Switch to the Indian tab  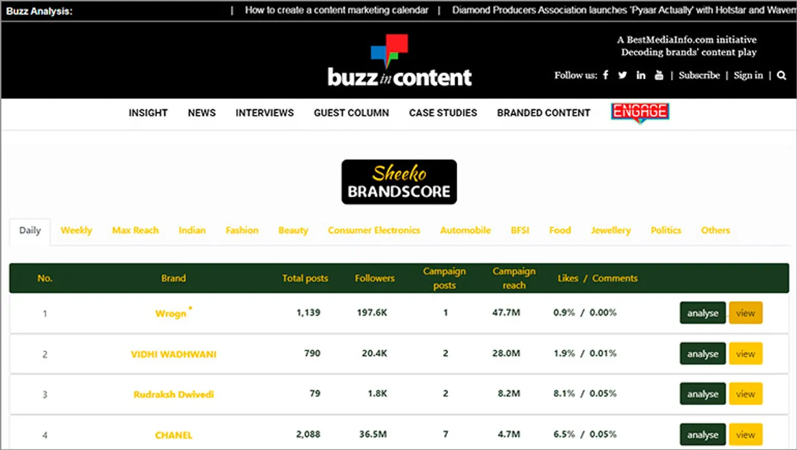tap(192, 231)
